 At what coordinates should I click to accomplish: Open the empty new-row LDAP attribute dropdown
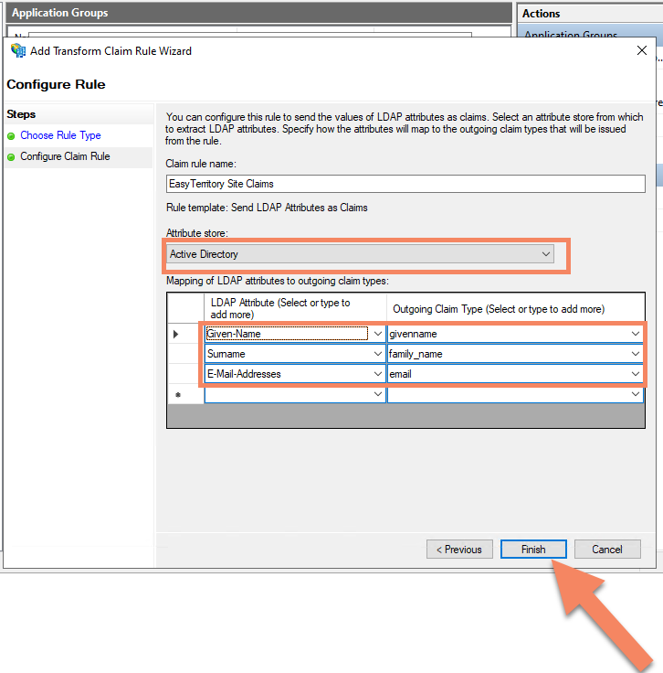pyautogui.click(x=377, y=394)
